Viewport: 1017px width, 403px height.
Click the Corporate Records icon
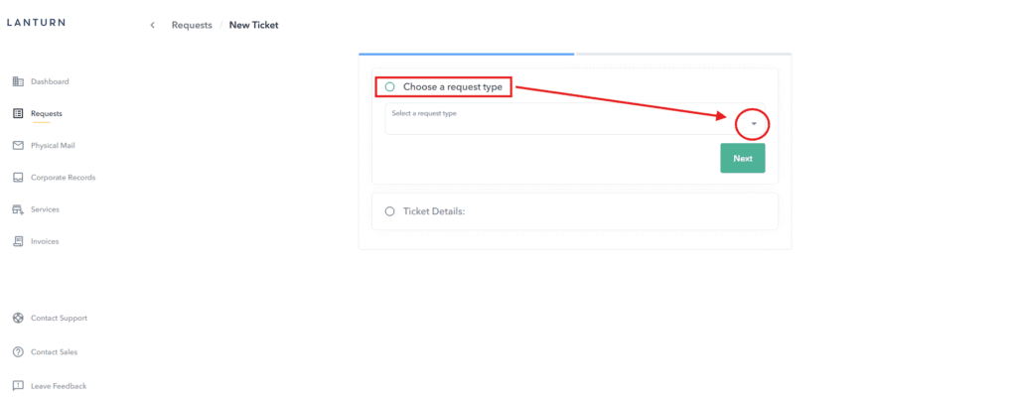[18, 178]
